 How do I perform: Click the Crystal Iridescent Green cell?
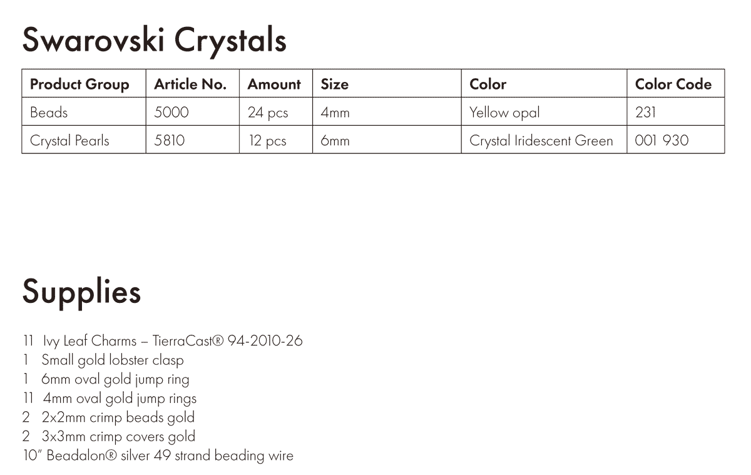click(544, 140)
